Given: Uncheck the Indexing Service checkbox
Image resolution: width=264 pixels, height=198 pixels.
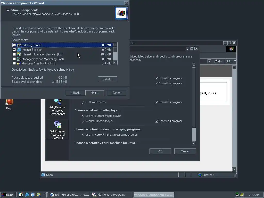Looking at the screenshot, I should (14, 45).
